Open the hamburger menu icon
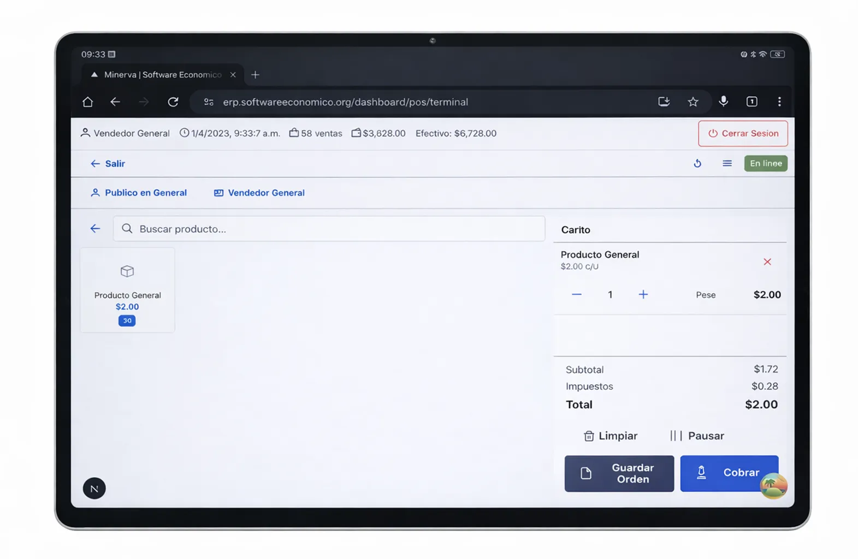858x559 pixels. tap(727, 163)
